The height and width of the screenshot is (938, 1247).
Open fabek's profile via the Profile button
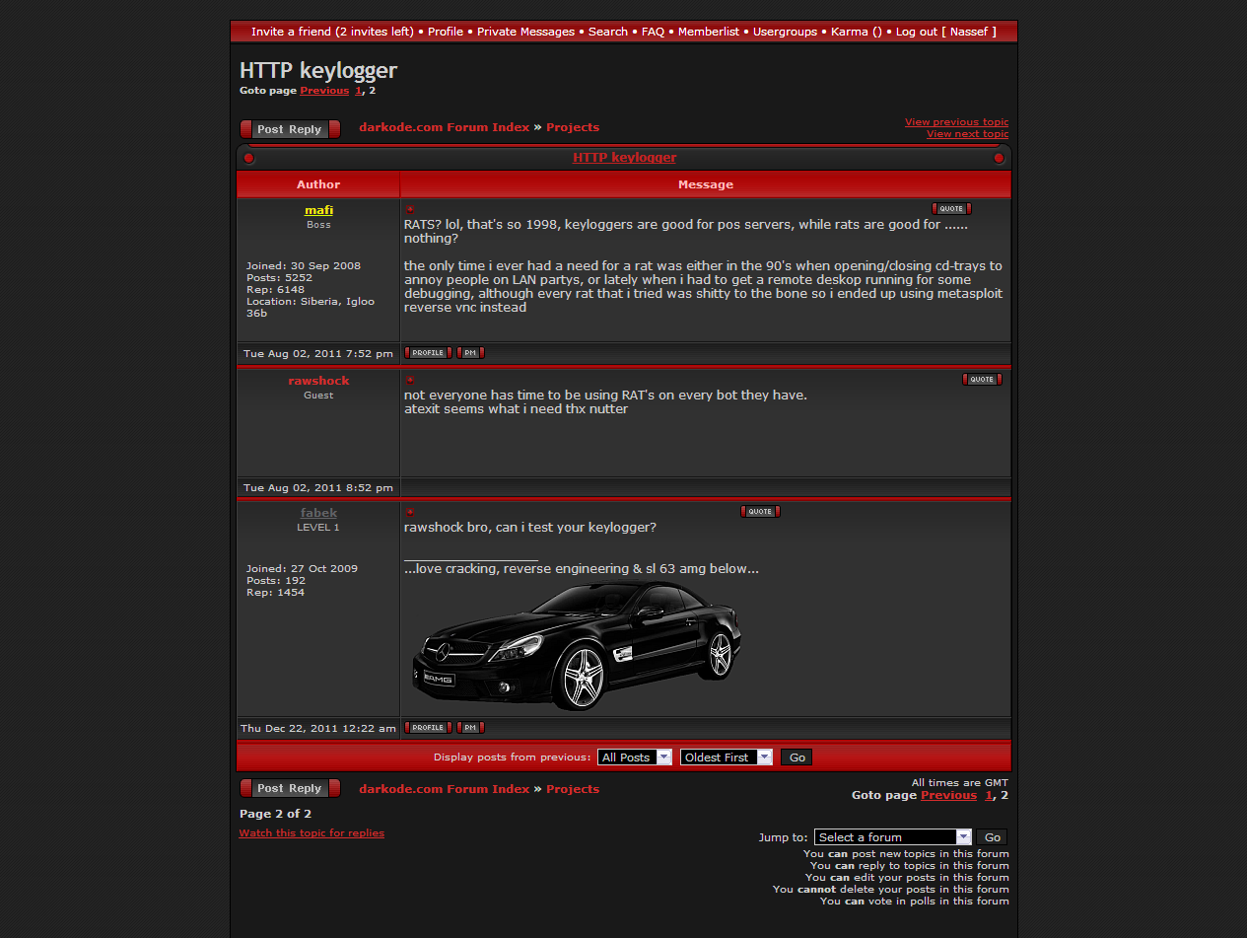[428, 728]
